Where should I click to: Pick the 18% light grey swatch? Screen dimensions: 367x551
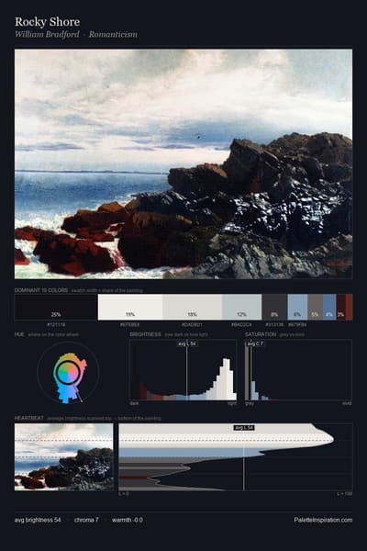193,307
